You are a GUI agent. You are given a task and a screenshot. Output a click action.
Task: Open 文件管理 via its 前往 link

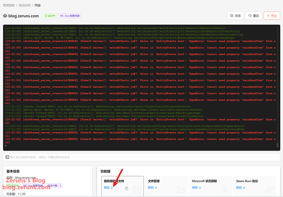(152, 188)
